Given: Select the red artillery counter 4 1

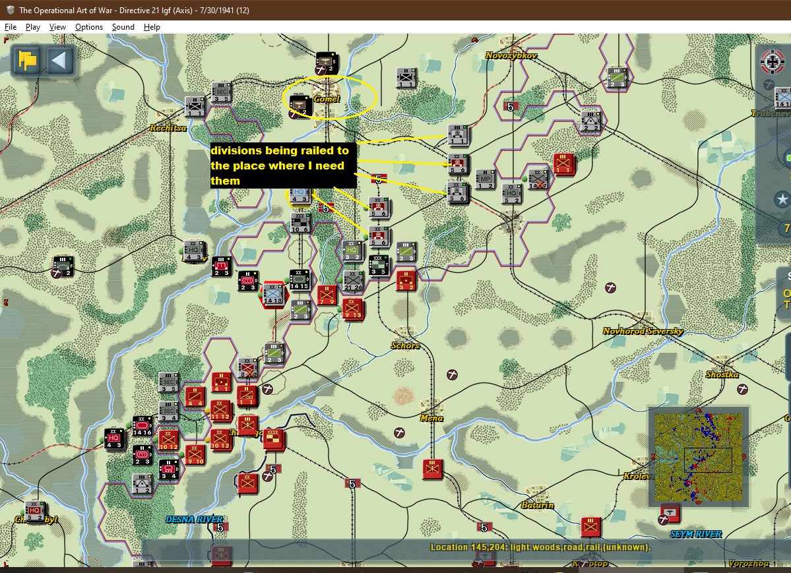Looking at the screenshot, I should [x=220, y=382].
